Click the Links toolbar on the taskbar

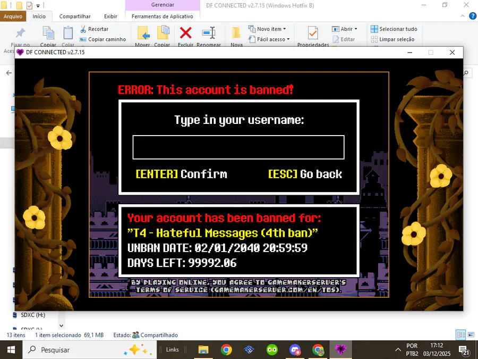point(172,350)
